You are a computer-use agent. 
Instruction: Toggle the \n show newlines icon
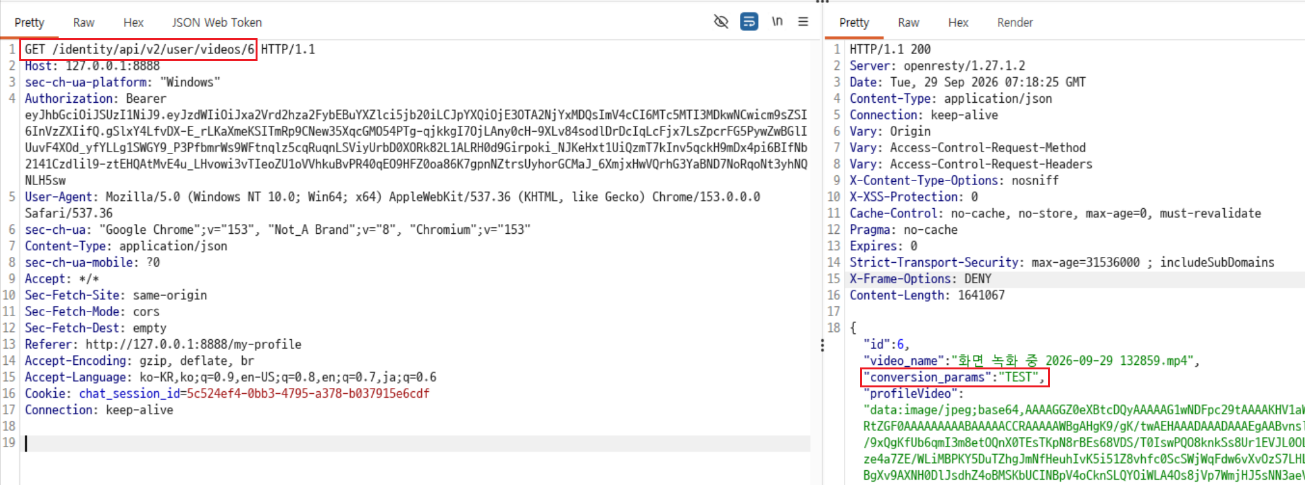(777, 22)
